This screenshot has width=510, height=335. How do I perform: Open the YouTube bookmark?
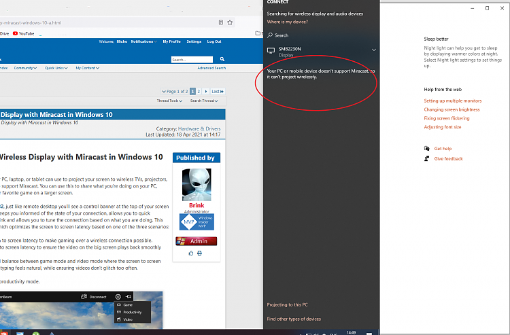(23, 33)
